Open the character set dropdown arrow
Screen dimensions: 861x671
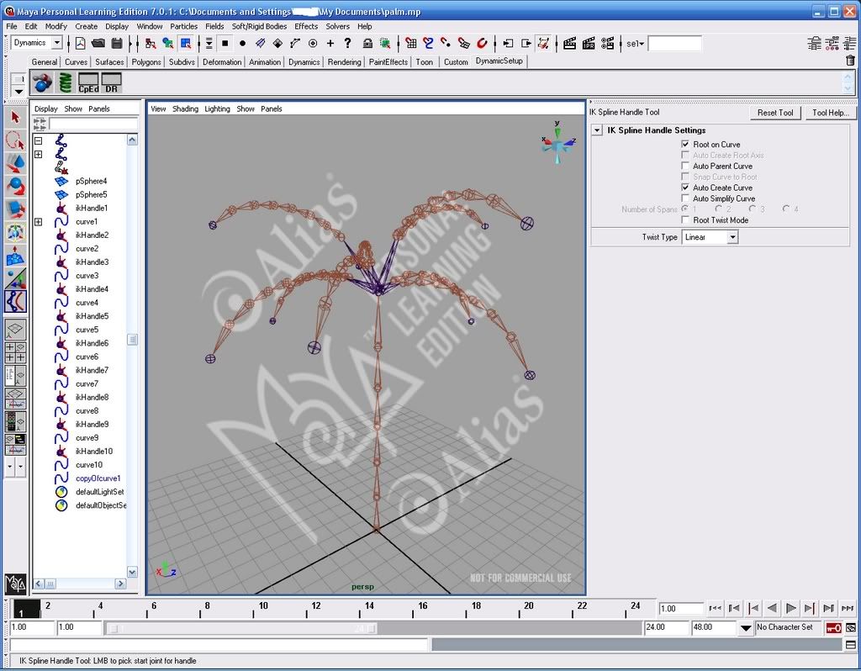pyautogui.click(x=746, y=628)
